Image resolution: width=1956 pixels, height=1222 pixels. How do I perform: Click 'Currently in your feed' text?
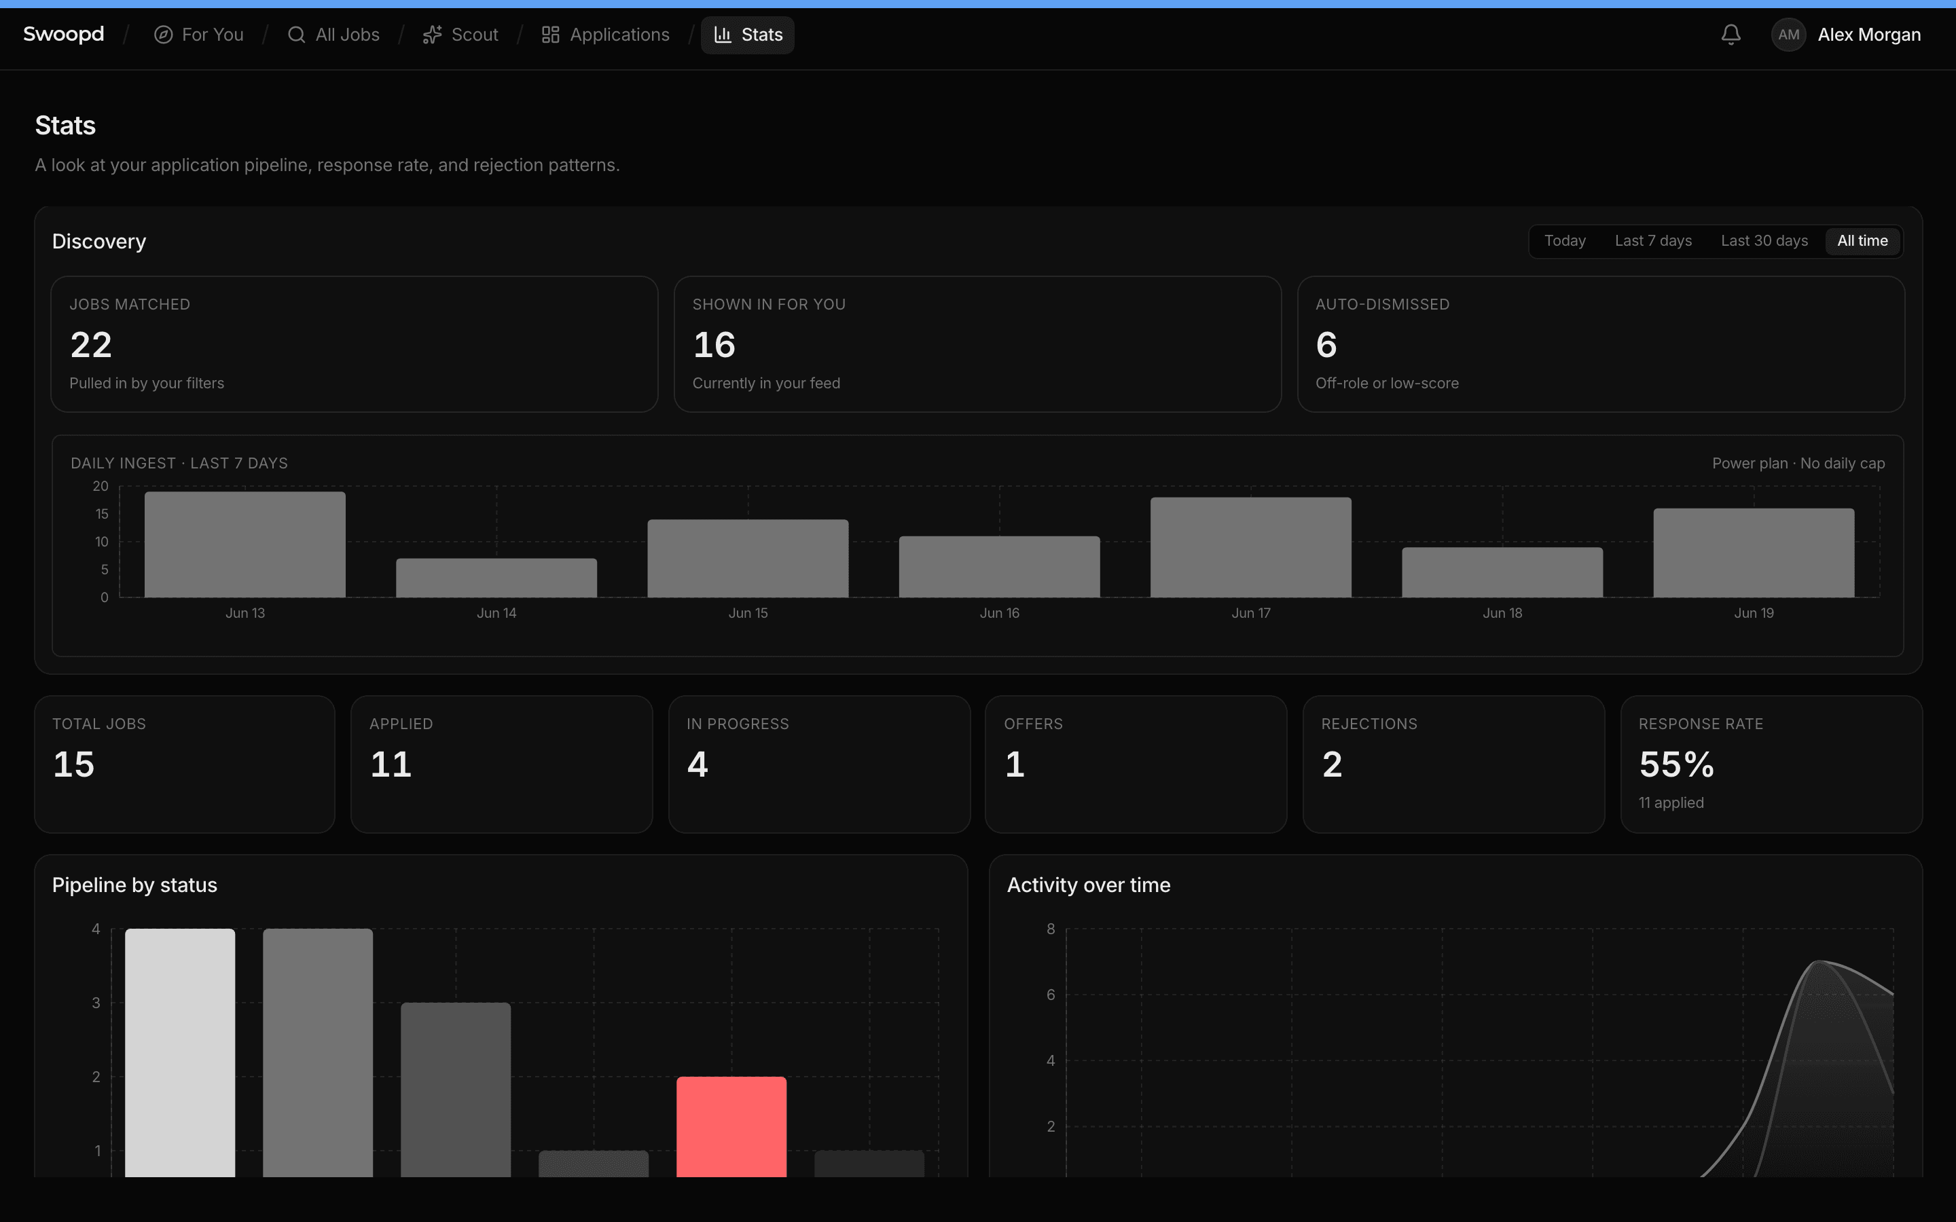766,383
